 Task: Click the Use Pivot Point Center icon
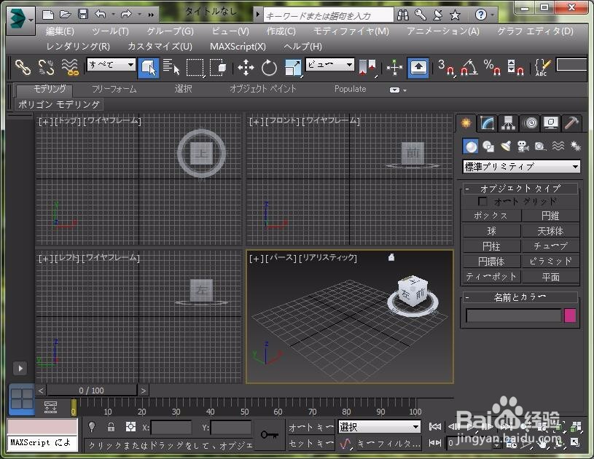click(367, 68)
